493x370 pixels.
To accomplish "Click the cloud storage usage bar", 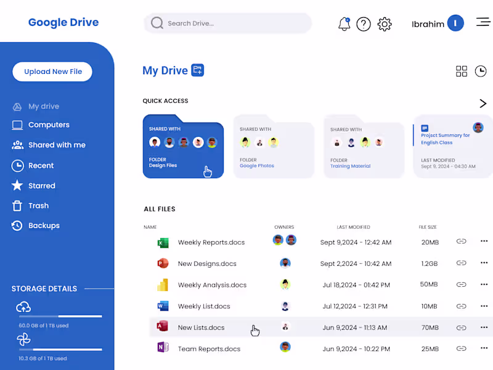I will point(60,316).
